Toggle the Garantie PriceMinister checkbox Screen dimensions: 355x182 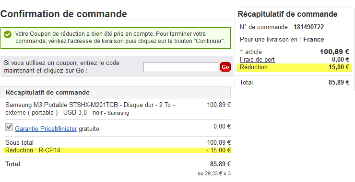[x=9, y=127]
